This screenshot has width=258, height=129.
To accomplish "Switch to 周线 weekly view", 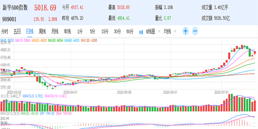I will pyautogui.click(x=42, y=32).
